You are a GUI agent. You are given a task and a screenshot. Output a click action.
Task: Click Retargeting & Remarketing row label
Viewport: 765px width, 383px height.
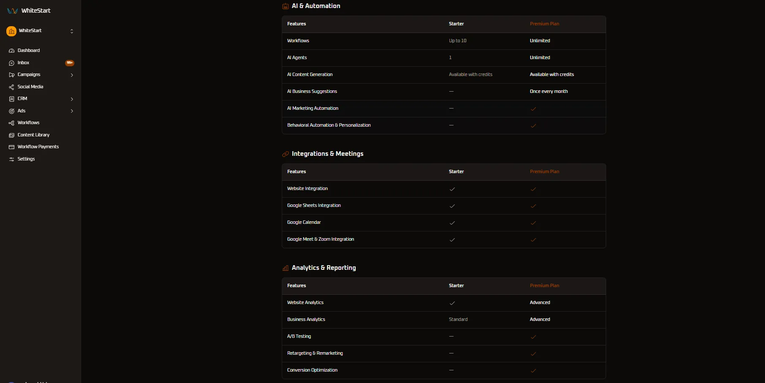point(315,353)
